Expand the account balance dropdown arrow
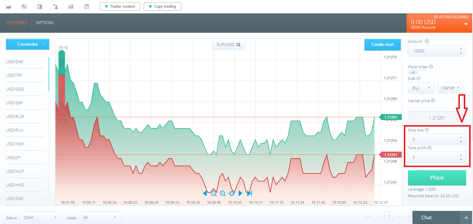Image resolution: width=473 pixels, height=224 pixels. (x=466, y=24)
